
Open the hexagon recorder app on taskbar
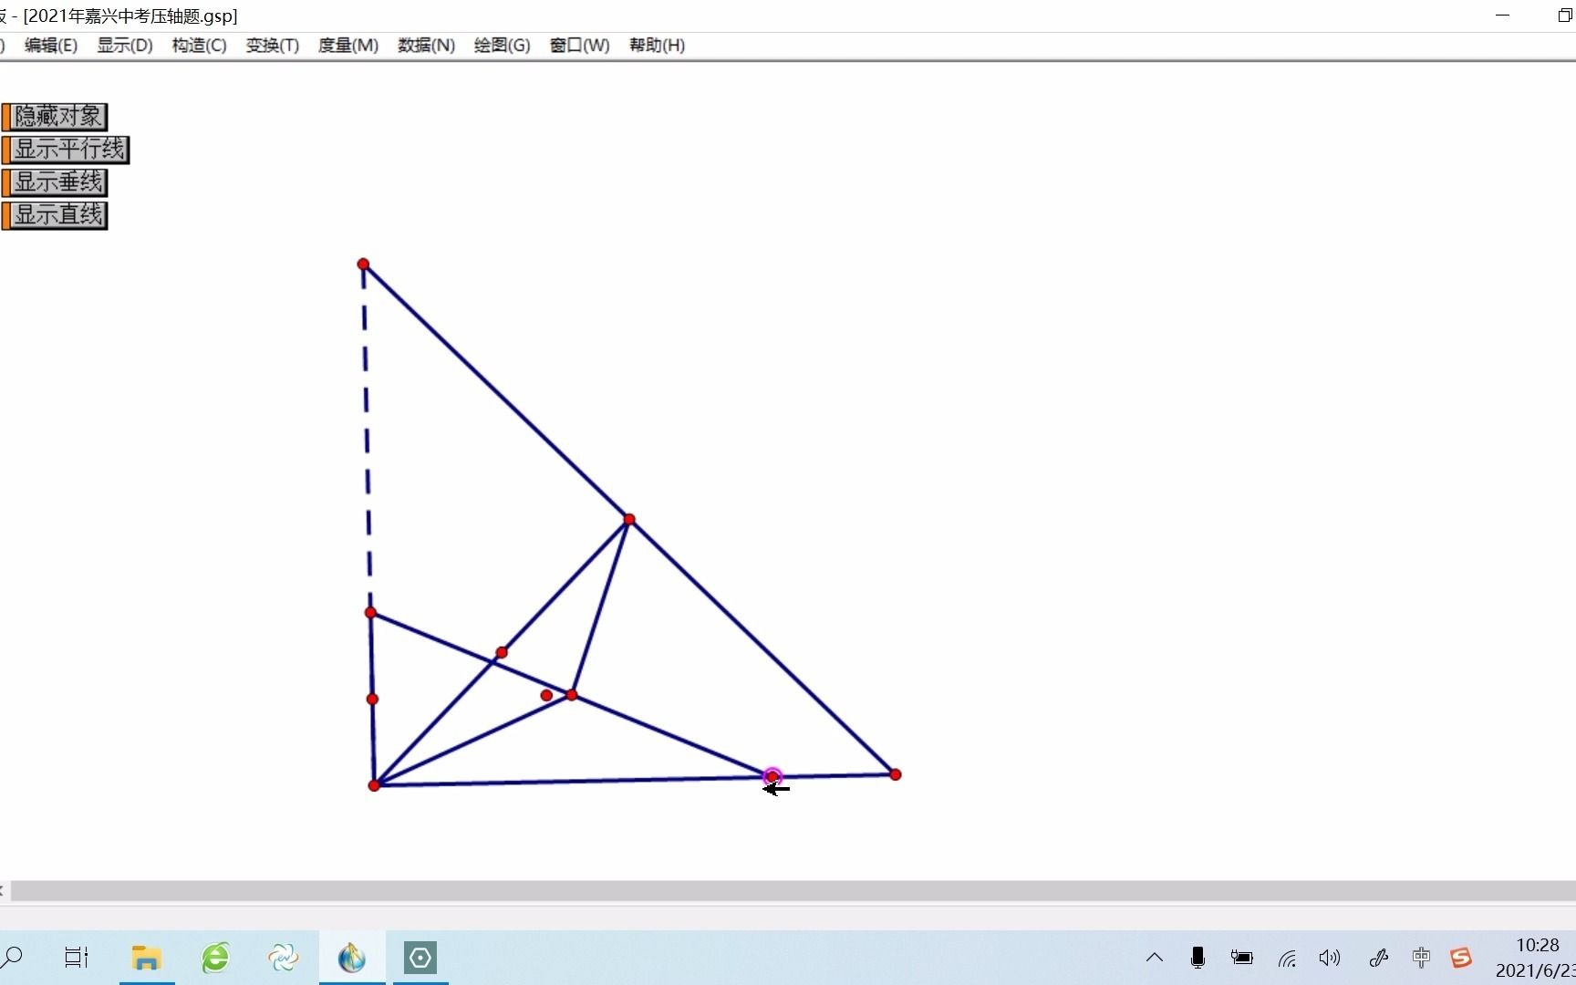pos(420,958)
